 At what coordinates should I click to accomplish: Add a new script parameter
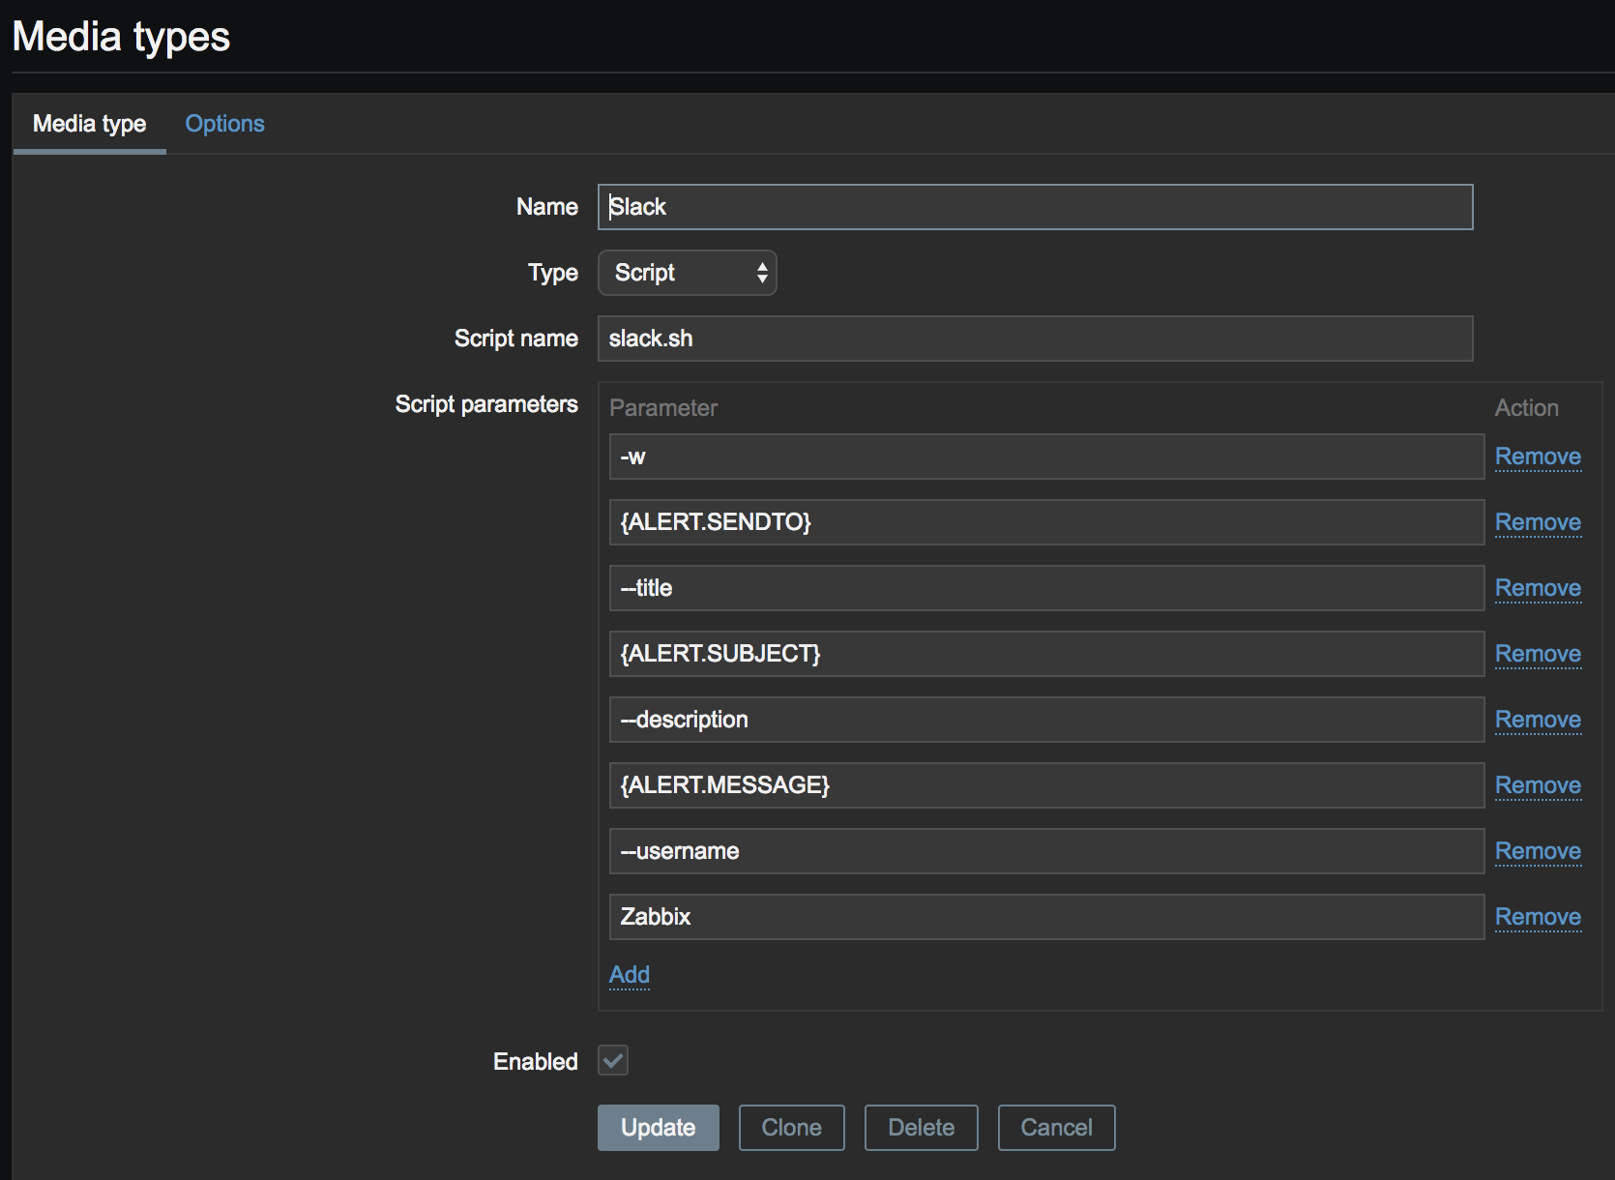coord(630,975)
